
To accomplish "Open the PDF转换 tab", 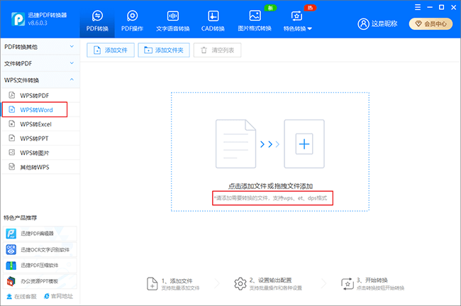I will coord(97,21).
